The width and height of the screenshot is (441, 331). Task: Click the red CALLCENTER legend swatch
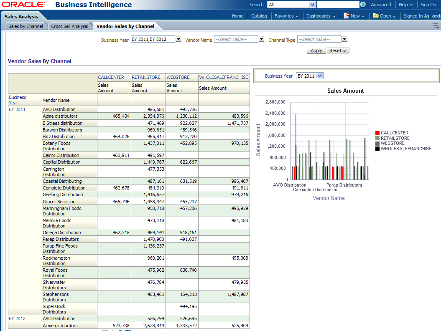[x=377, y=133]
